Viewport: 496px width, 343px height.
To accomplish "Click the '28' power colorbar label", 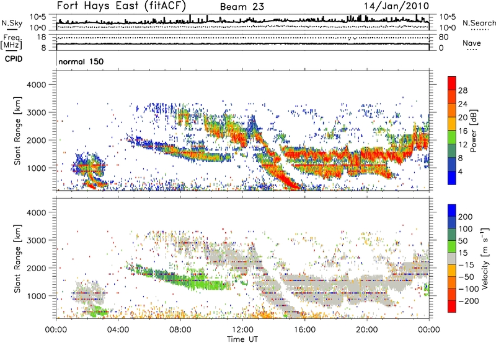I will (x=463, y=90).
